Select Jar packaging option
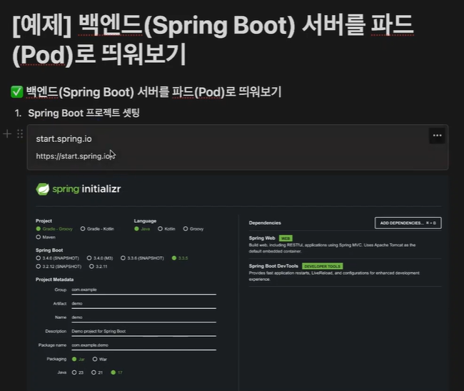This screenshot has height=391, width=464. tap(79, 359)
